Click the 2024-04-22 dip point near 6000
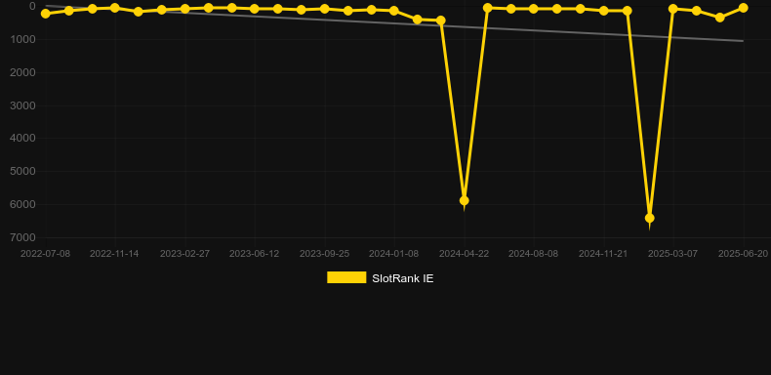Viewport: 771px width, 375px height. (x=465, y=201)
